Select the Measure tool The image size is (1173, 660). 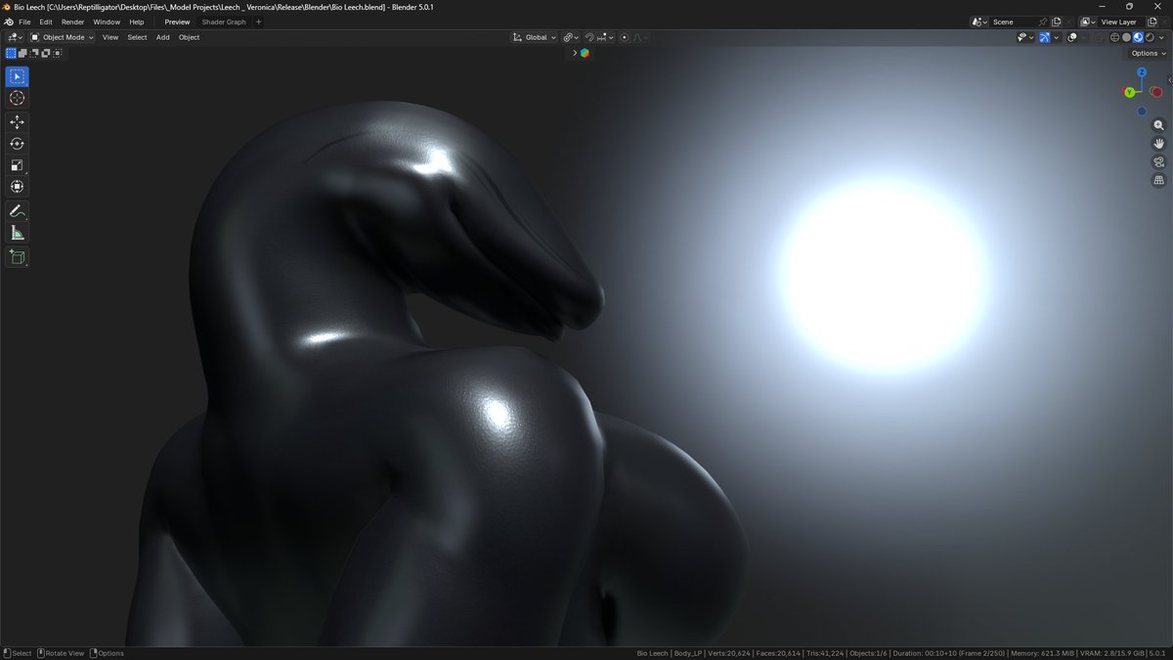(x=17, y=233)
